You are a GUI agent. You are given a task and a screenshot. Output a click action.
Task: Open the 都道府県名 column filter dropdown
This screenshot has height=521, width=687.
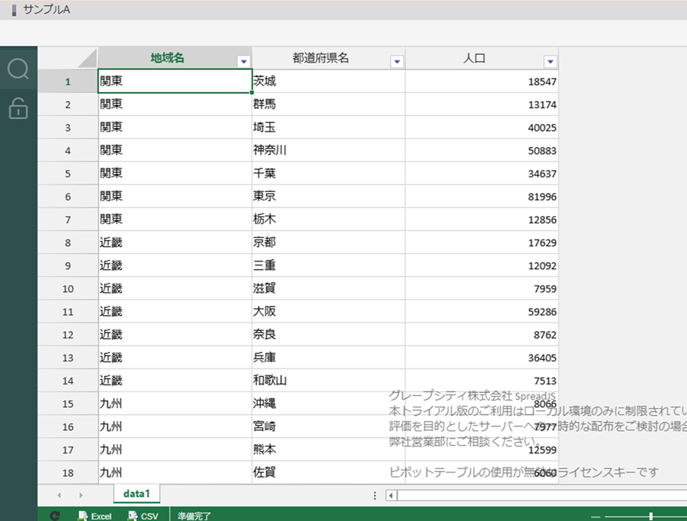(x=396, y=61)
